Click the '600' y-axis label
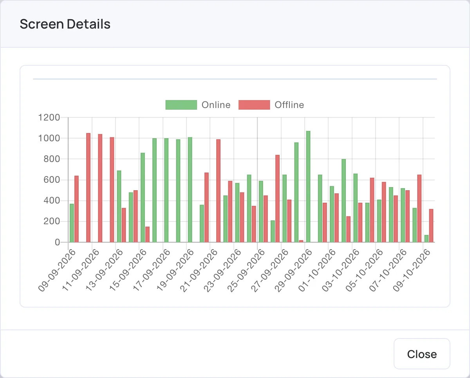470x378 pixels. pos(52,180)
